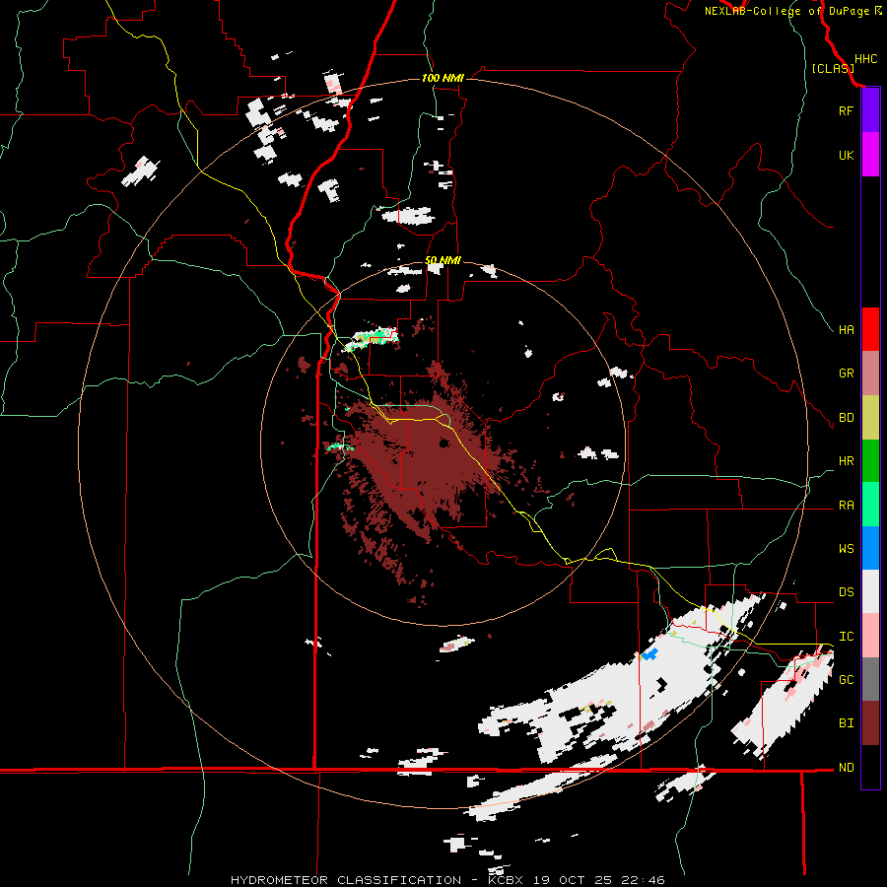Click the RA light green legend swatch
This screenshot has height=887, width=887.
pyautogui.click(x=870, y=504)
